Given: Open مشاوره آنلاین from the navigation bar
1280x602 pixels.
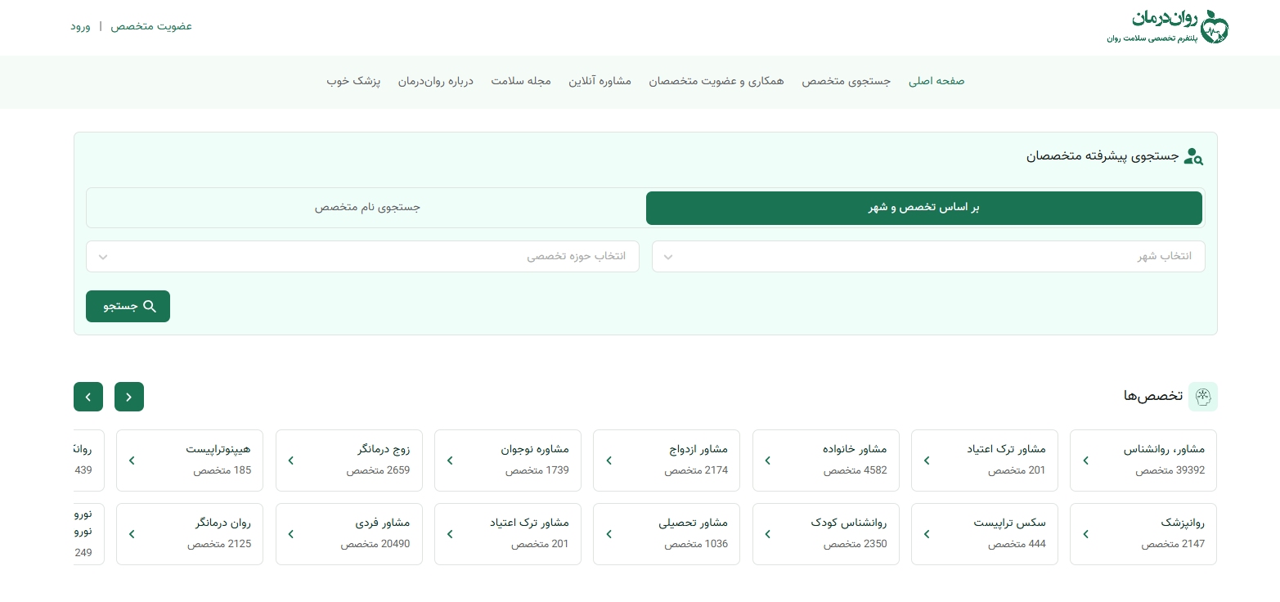Looking at the screenshot, I should (x=600, y=82).
